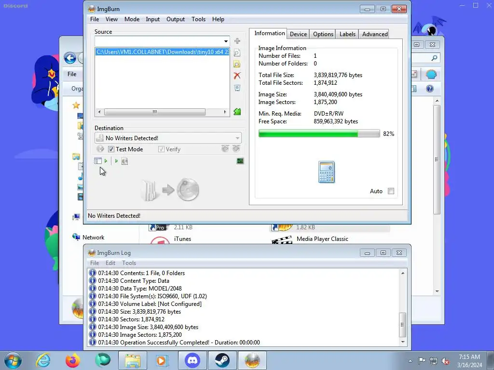The width and height of the screenshot is (494, 370).
Task: Switch to the Labels tab
Action: point(347,34)
